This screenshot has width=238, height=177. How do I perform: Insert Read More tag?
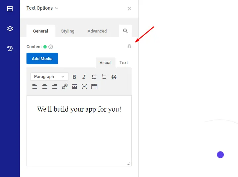[x=74, y=86]
